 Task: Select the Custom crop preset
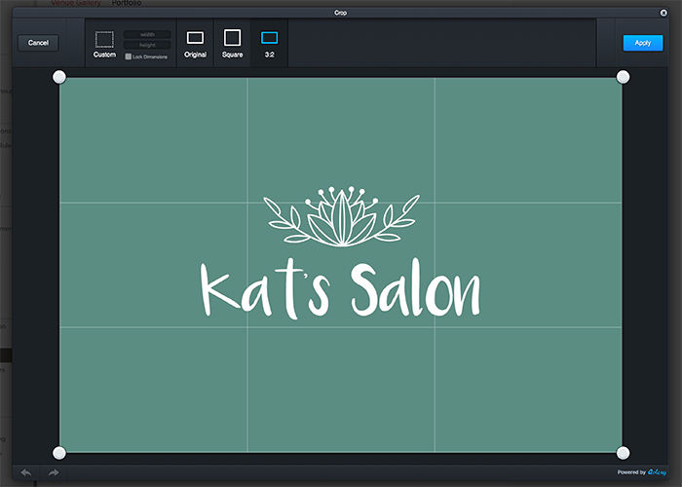104,44
